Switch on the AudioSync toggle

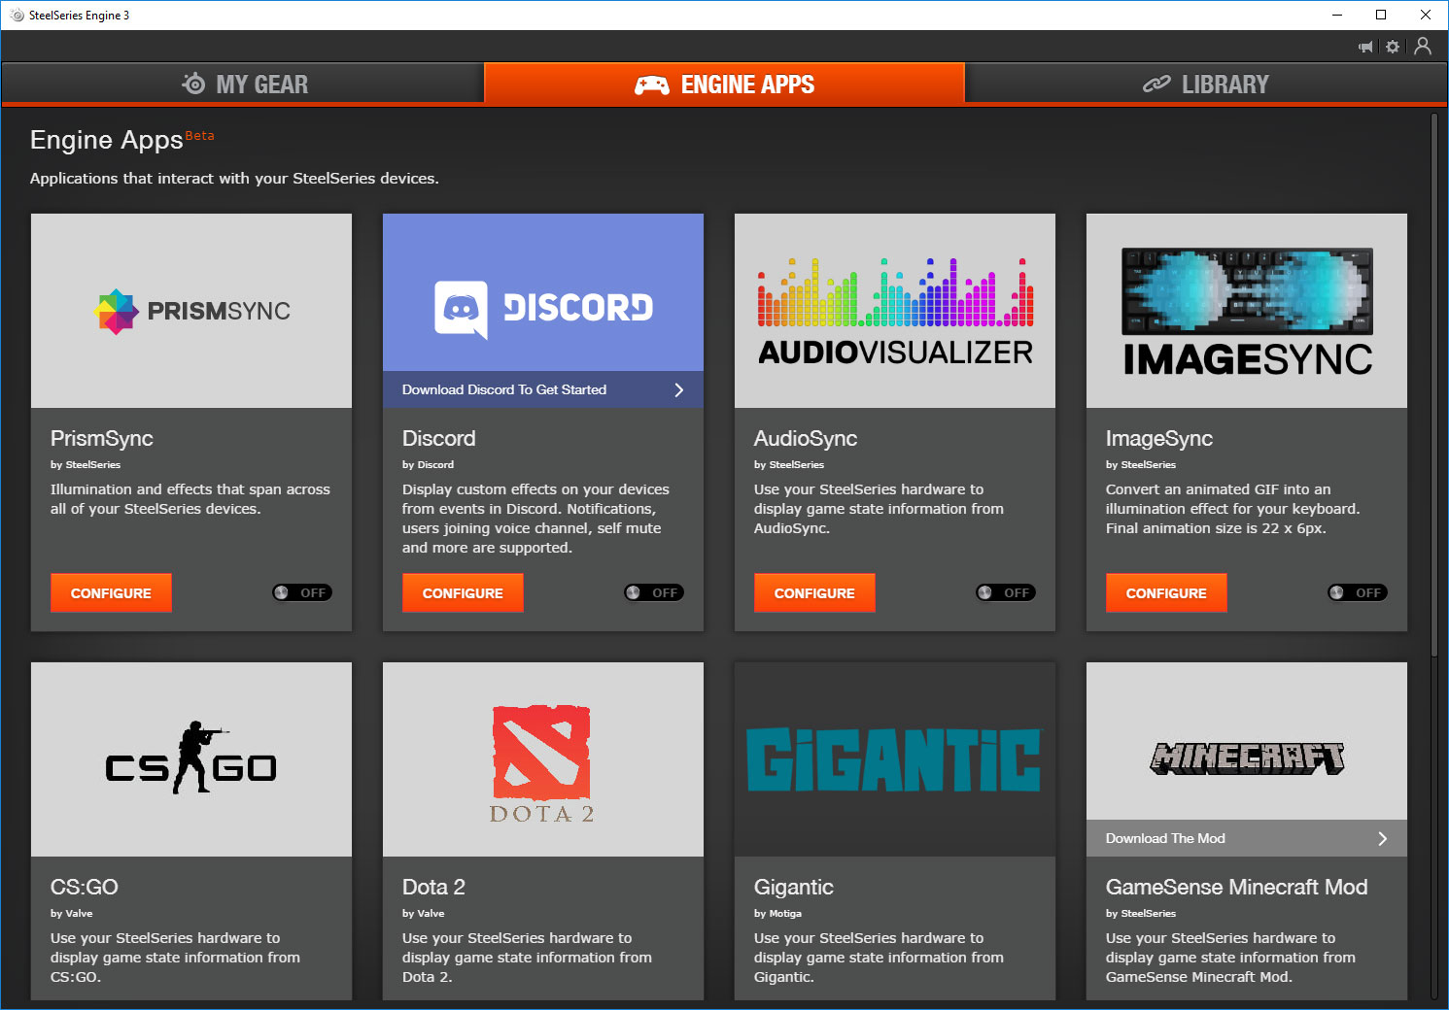point(1006,592)
